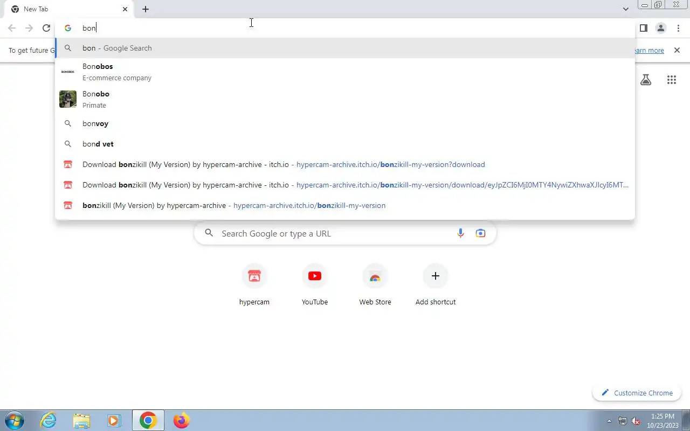The width and height of the screenshot is (690, 431).
Task: Click the browser Back arrow
Action: (x=12, y=28)
